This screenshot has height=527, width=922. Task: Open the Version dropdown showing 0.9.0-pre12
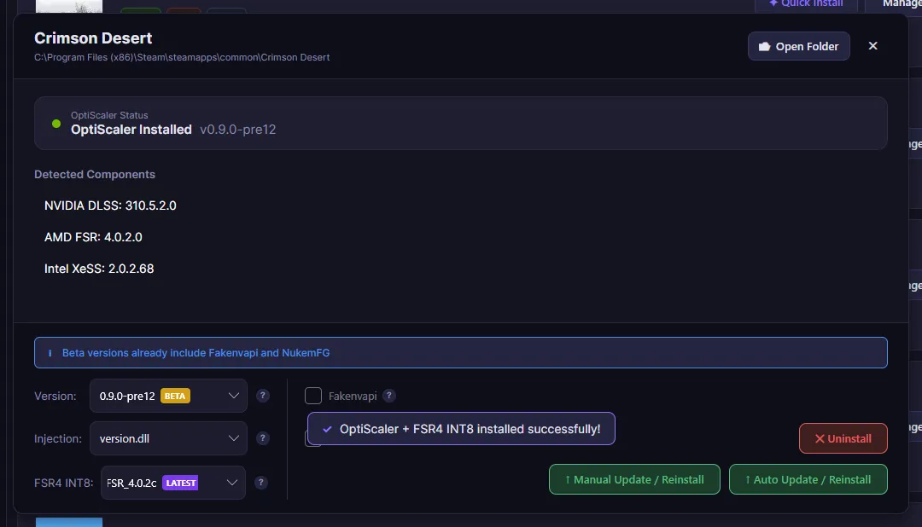tap(168, 396)
